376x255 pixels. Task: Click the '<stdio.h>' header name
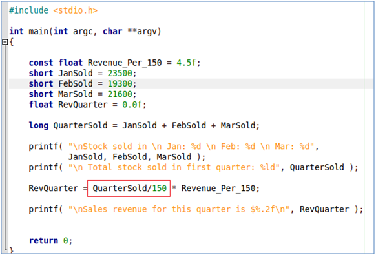(x=76, y=10)
